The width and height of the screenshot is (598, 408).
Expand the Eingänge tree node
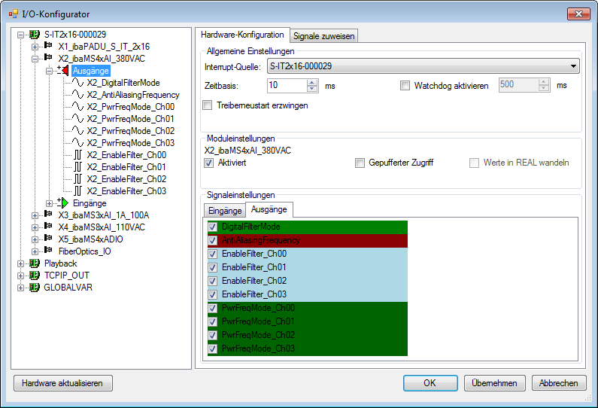point(49,203)
